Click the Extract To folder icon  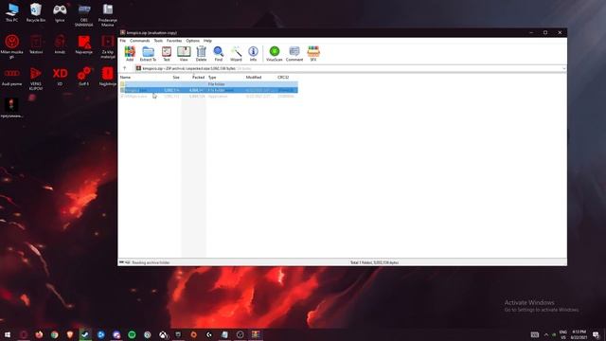pyautogui.click(x=148, y=53)
